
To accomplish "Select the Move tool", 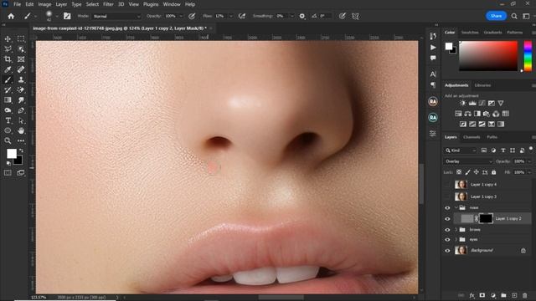I will pyautogui.click(x=8, y=39).
